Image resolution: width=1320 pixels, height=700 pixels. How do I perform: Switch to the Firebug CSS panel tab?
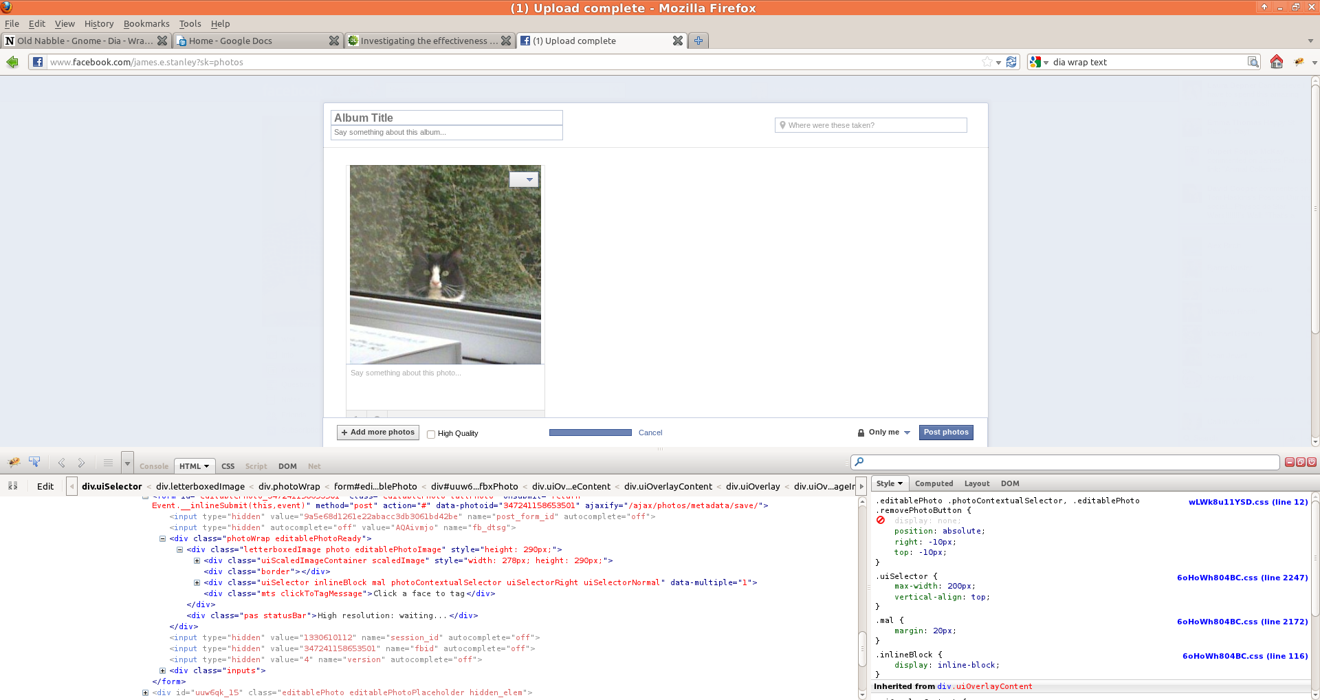tap(228, 466)
